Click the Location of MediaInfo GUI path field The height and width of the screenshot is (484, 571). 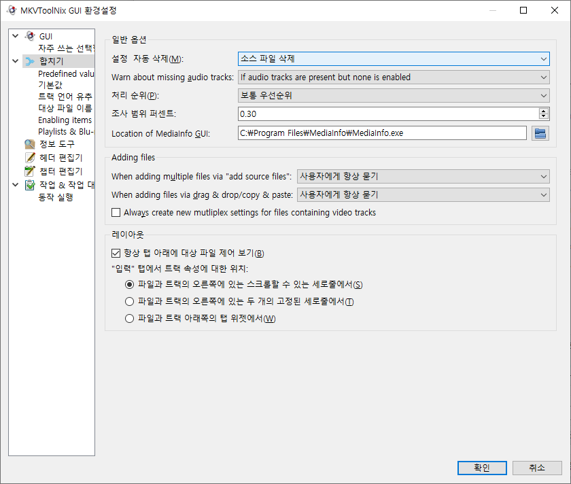382,133
